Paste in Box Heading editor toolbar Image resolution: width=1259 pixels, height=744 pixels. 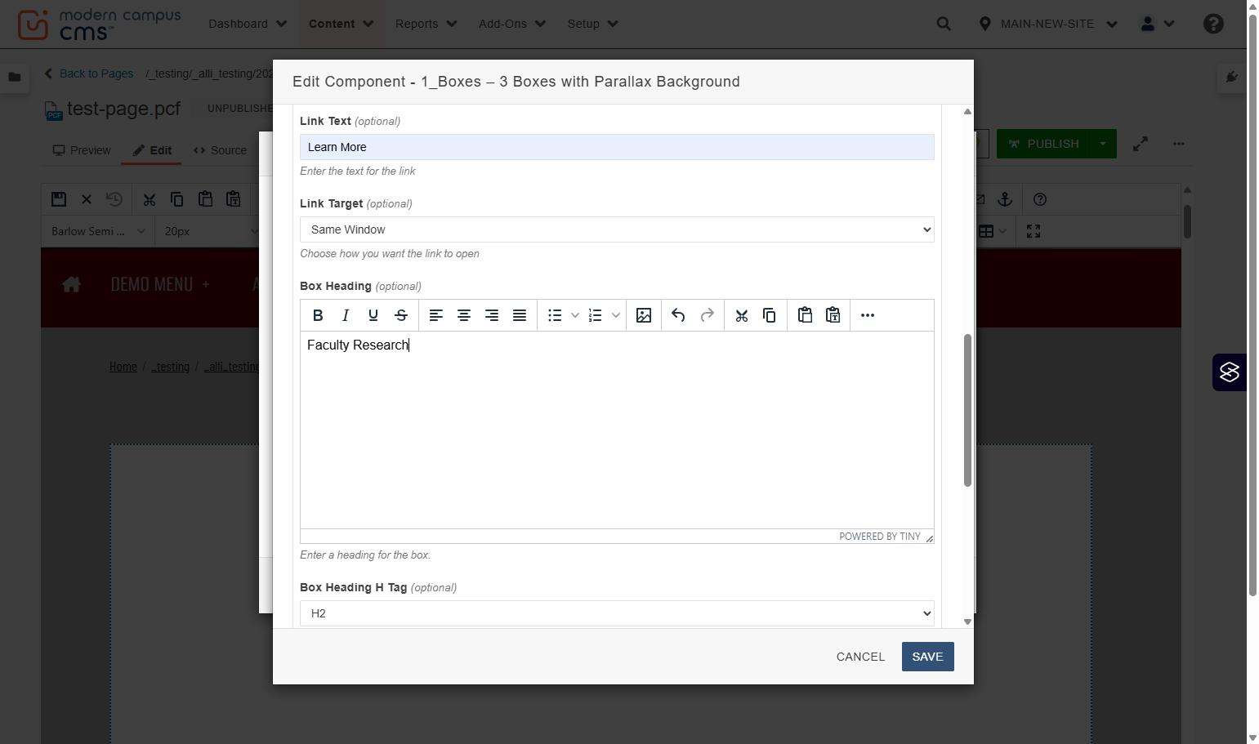(x=805, y=315)
